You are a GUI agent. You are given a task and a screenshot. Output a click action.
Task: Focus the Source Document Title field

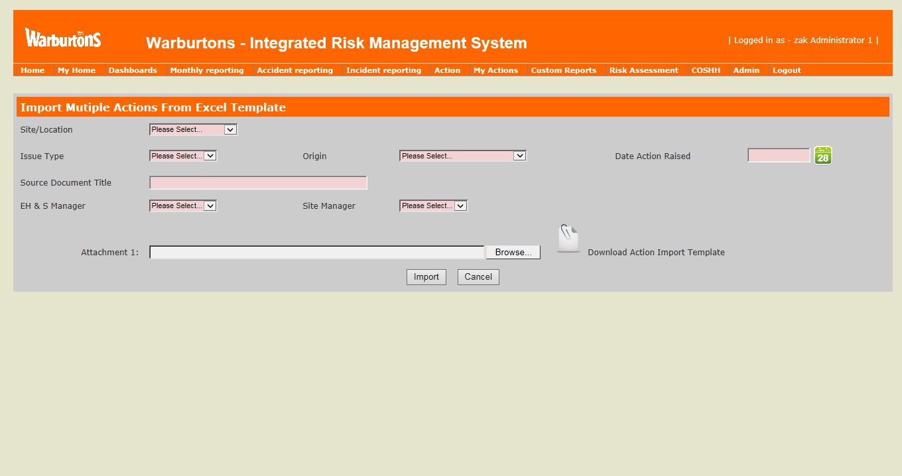click(x=258, y=183)
